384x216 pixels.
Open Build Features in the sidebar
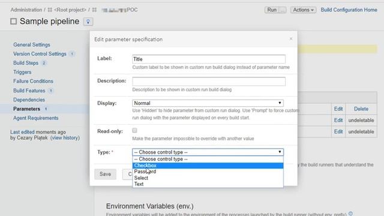point(29,91)
